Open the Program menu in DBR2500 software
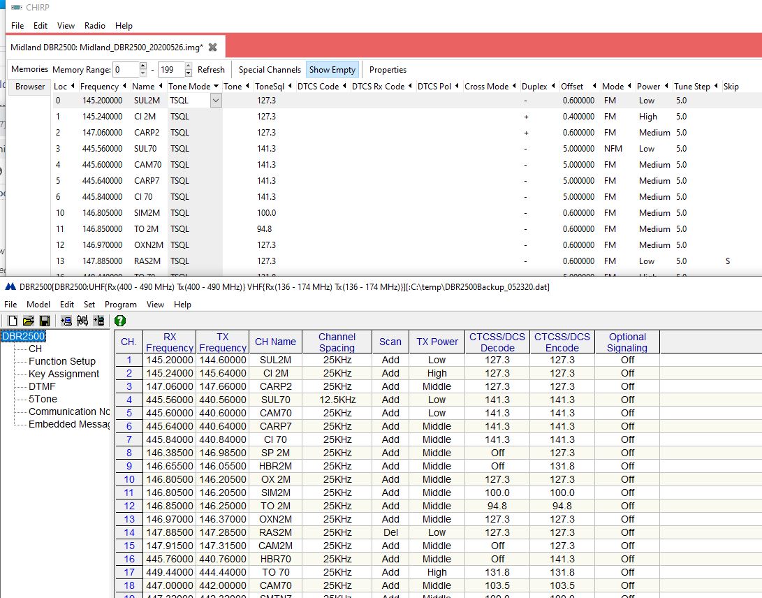762x598 pixels. [121, 305]
